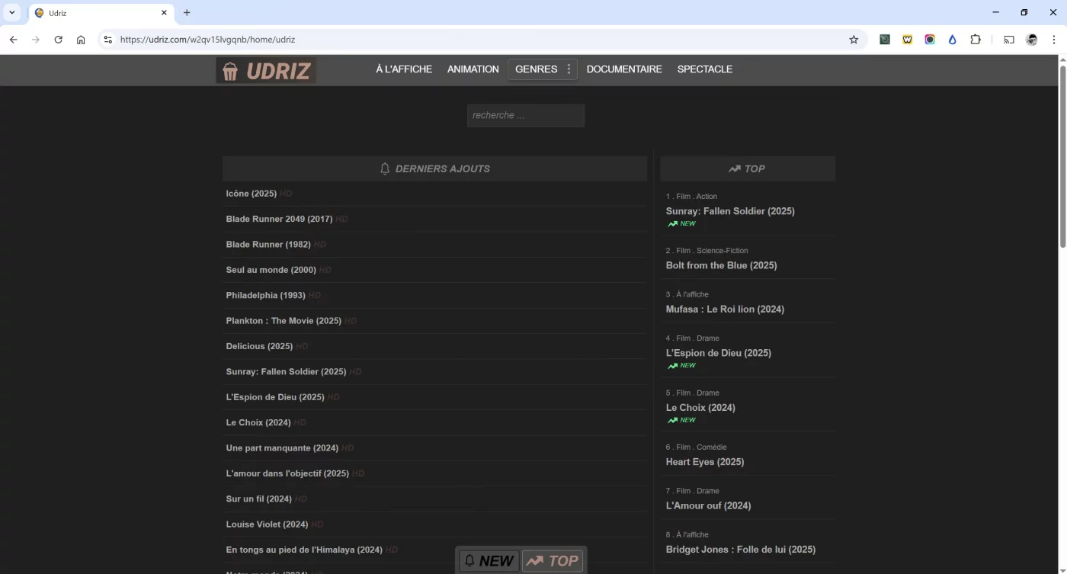Viewport: 1067px width, 574px height.
Task: Focus the recherche search field
Action: coord(526,115)
